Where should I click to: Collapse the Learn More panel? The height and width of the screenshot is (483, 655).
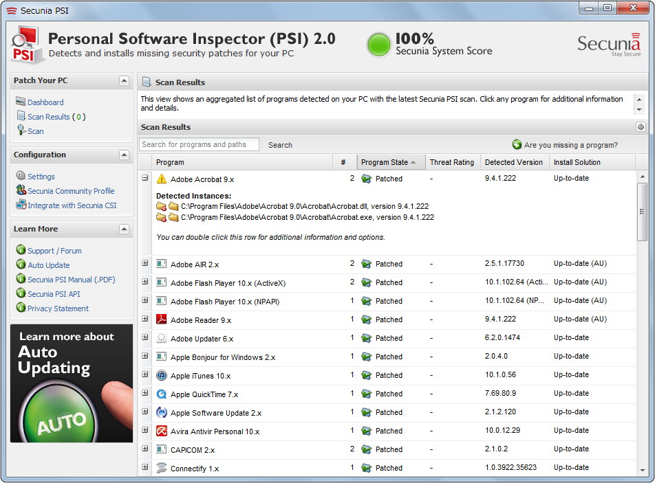click(x=125, y=229)
